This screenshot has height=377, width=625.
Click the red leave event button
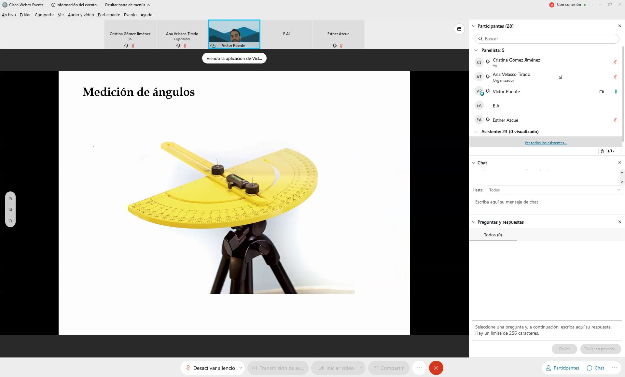point(436,368)
